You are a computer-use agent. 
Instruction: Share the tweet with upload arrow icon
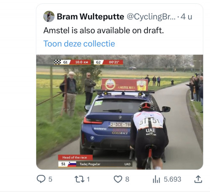click(x=198, y=179)
